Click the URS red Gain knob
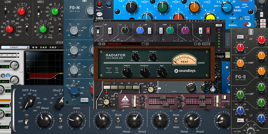 (x=99, y=4)
